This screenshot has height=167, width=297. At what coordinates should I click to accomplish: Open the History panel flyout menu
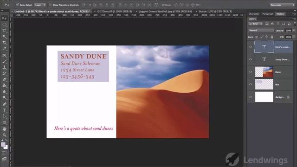click(x=294, y=14)
